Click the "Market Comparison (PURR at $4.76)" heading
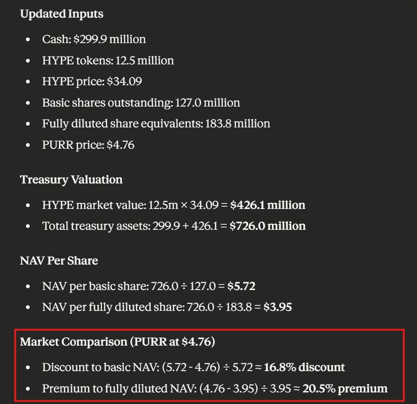 117,342
